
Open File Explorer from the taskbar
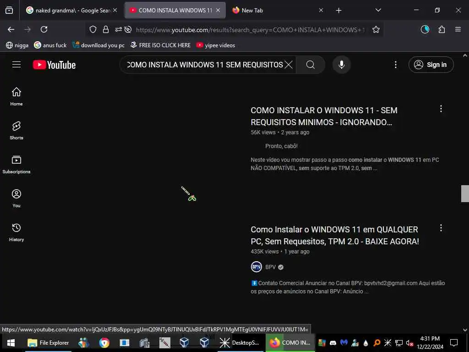click(48, 343)
